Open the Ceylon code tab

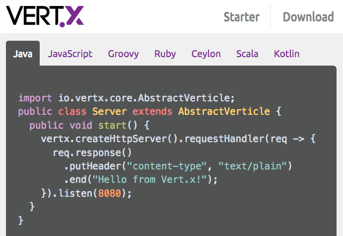click(206, 54)
